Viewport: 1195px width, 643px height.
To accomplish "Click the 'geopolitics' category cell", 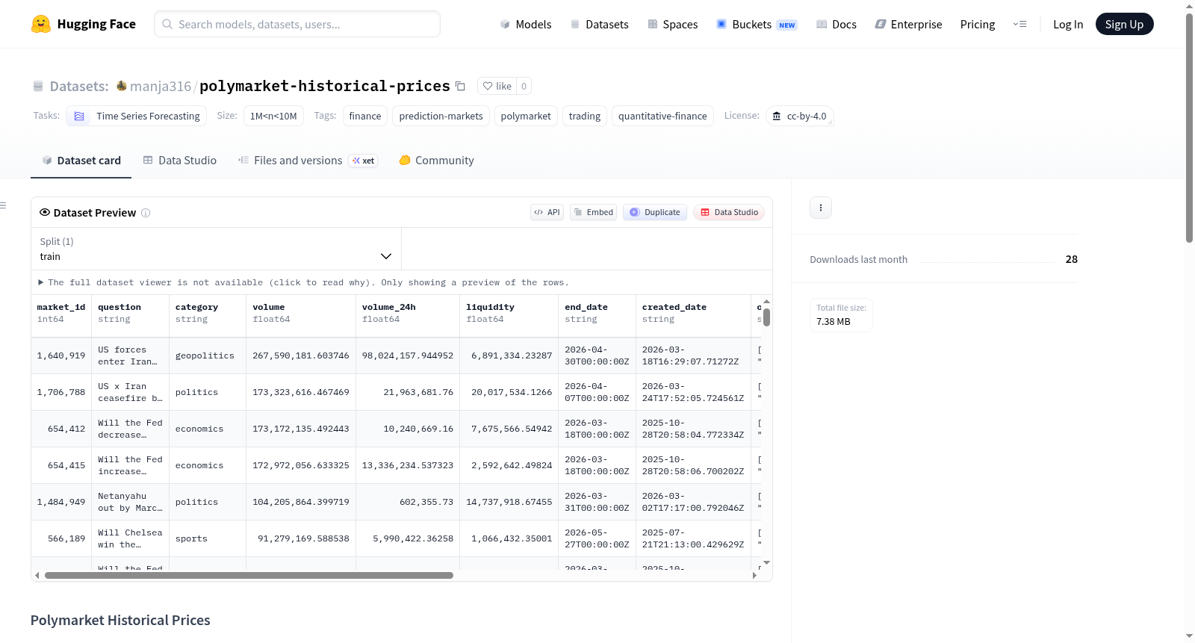I will (x=208, y=355).
